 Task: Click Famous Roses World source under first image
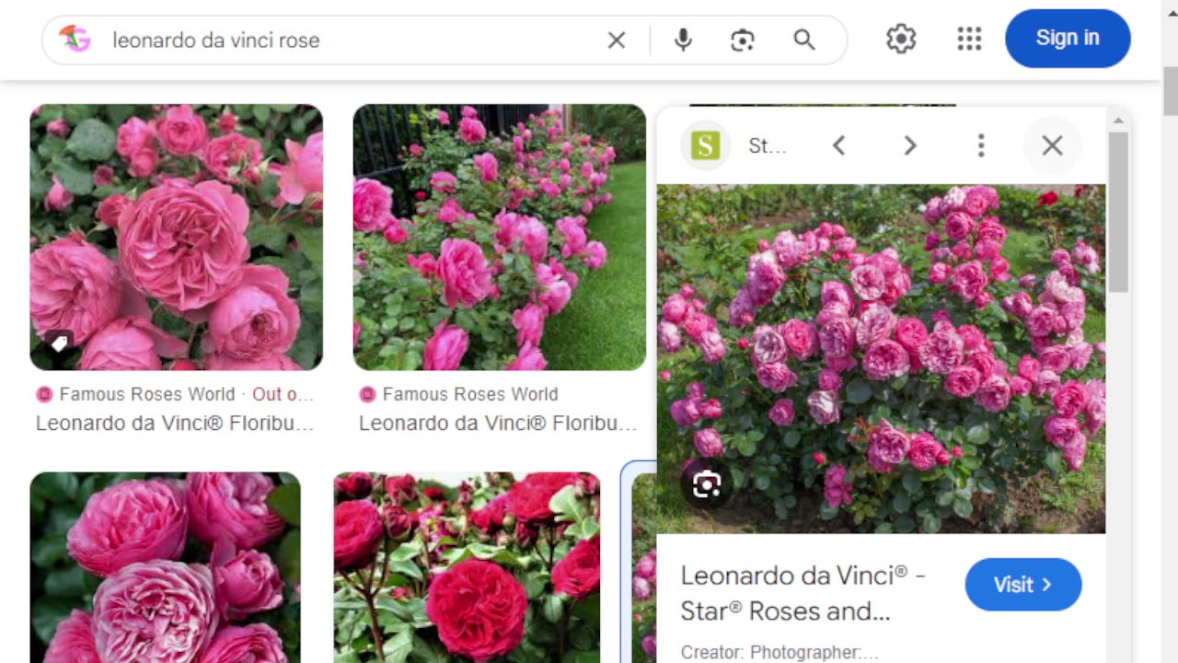(x=147, y=394)
